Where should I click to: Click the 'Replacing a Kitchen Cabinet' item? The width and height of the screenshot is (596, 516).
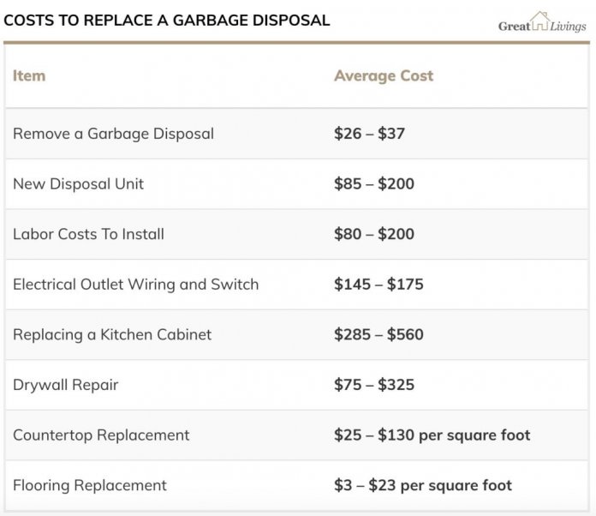[112, 334]
